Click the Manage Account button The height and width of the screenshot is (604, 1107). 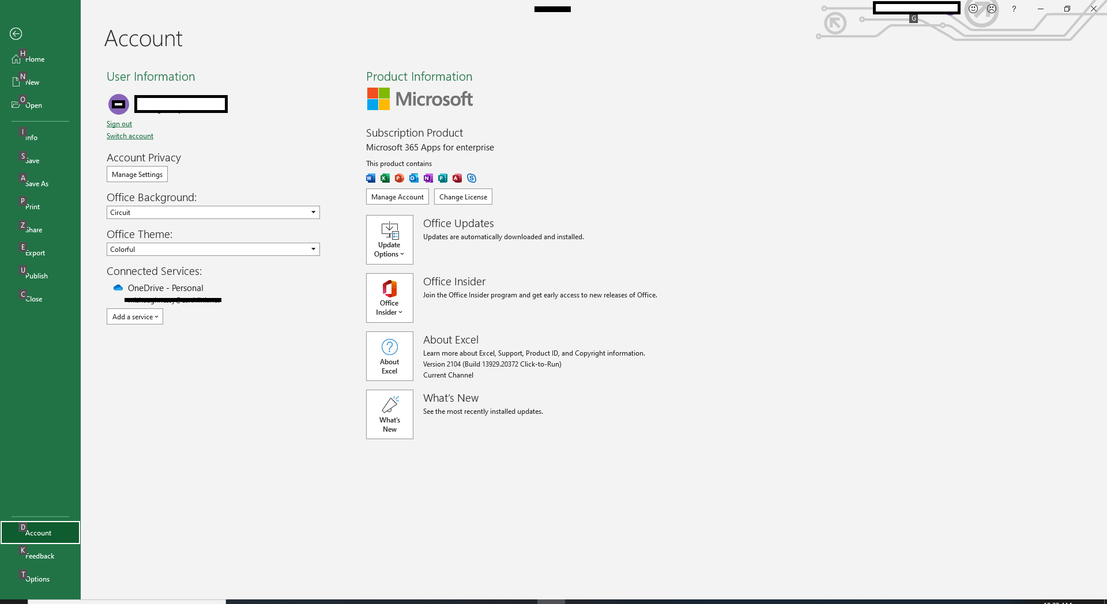tap(397, 197)
